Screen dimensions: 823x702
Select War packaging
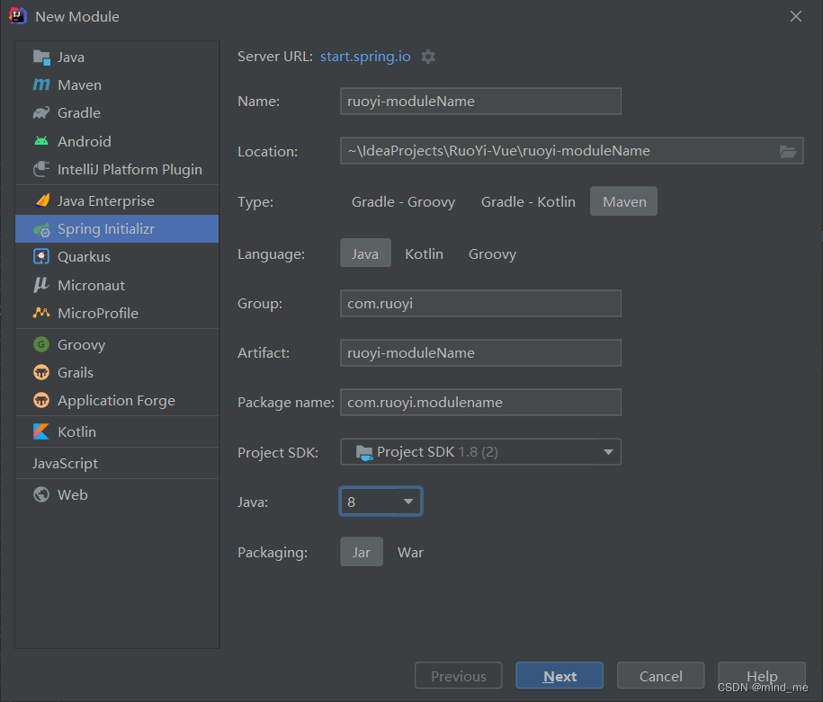(x=410, y=553)
